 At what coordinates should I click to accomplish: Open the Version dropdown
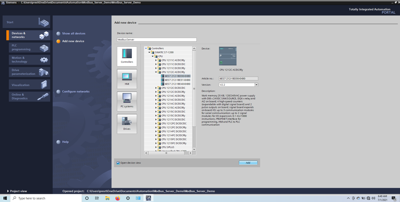[256, 85]
